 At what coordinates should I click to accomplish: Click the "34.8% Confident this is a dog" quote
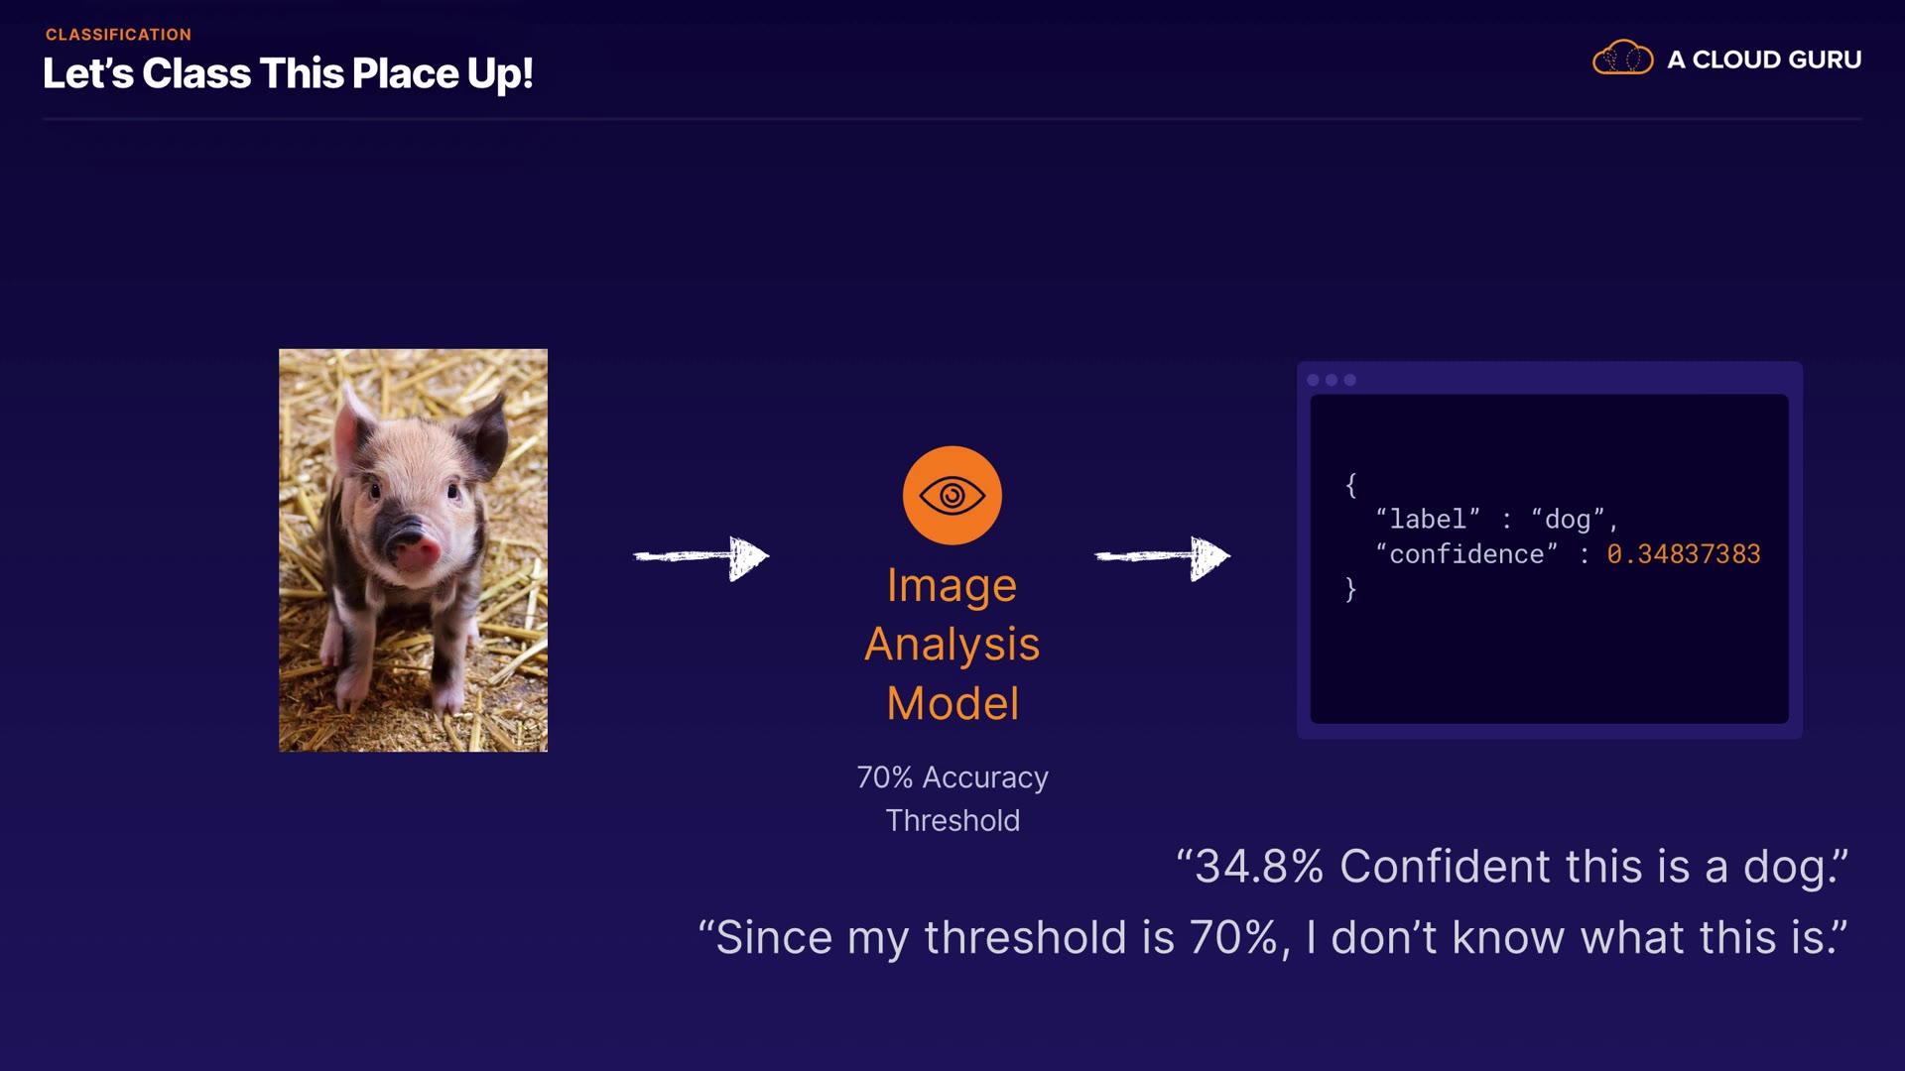coord(1511,867)
